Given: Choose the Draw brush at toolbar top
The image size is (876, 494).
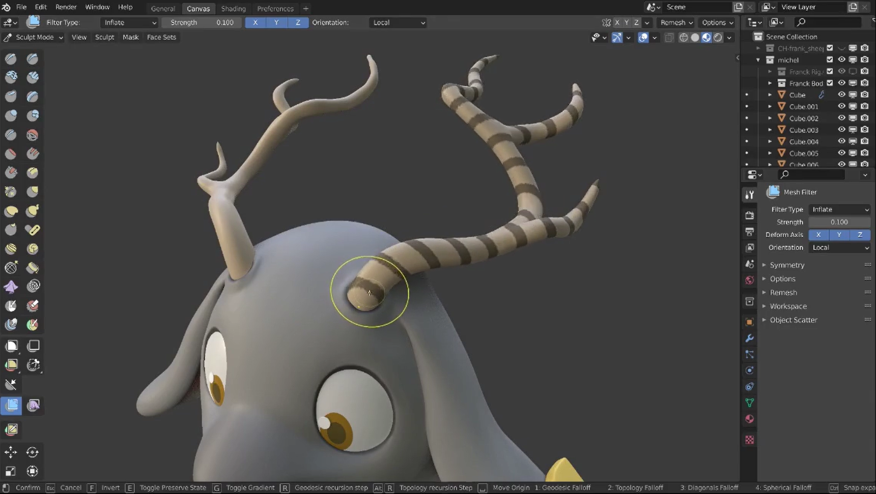Looking at the screenshot, I should 10,58.
